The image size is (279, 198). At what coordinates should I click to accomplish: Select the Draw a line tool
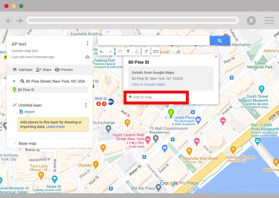coord(137,51)
